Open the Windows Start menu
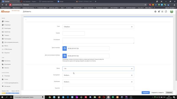This screenshot has height=99, width=177. click(x=2, y=97)
